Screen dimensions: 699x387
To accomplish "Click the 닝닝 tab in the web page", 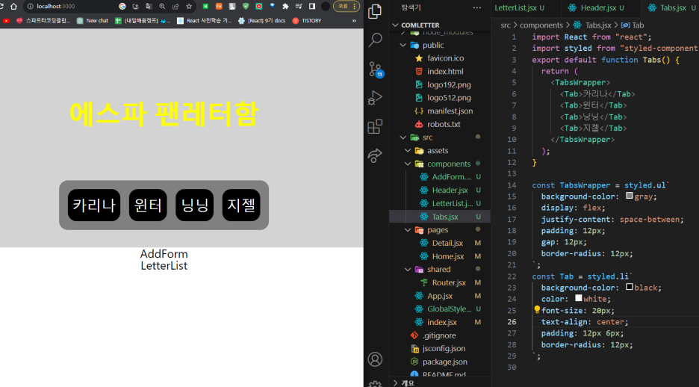I will (195, 205).
